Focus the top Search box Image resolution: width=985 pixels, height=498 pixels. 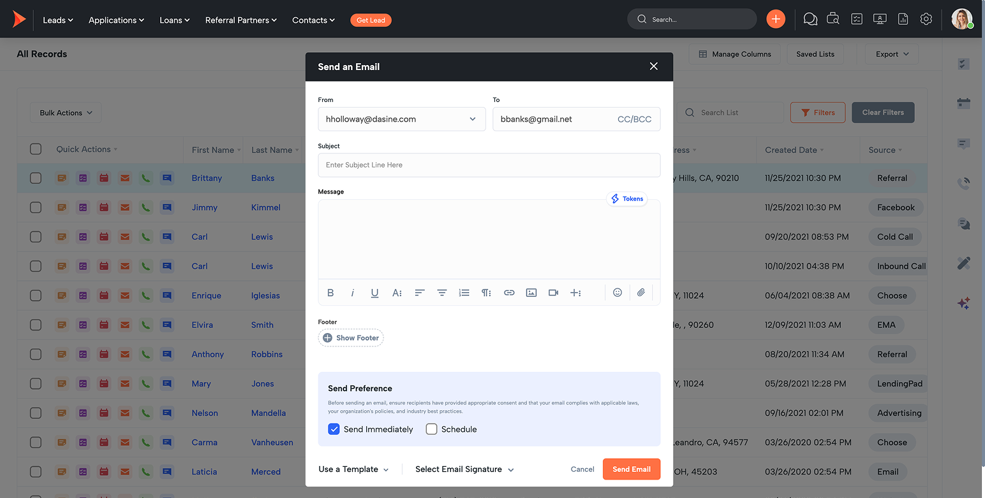coord(692,19)
